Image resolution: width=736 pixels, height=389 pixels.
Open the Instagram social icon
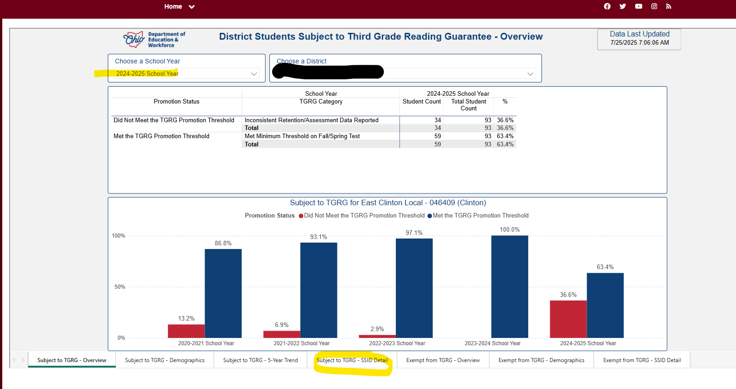[x=654, y=6]
